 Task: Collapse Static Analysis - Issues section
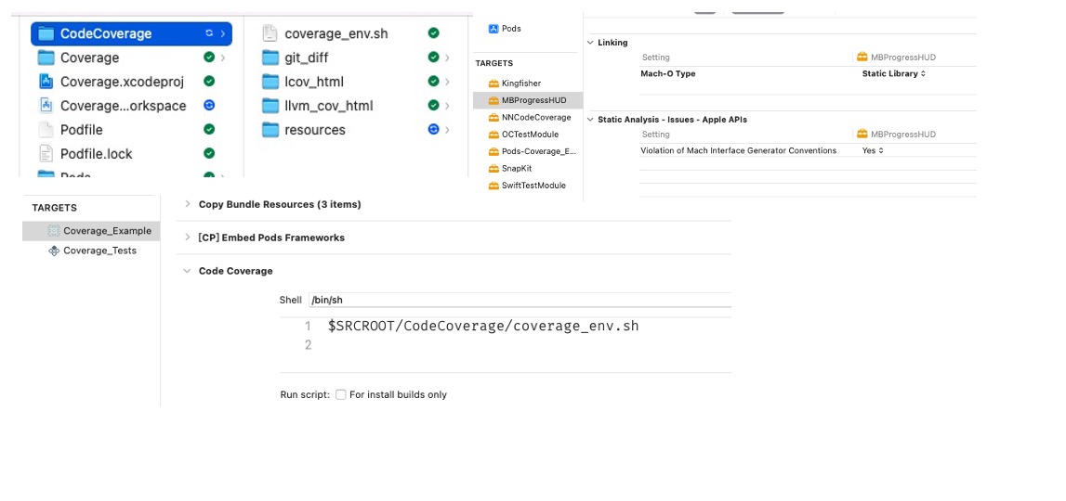pyautogui.click(x=590, y=120)
